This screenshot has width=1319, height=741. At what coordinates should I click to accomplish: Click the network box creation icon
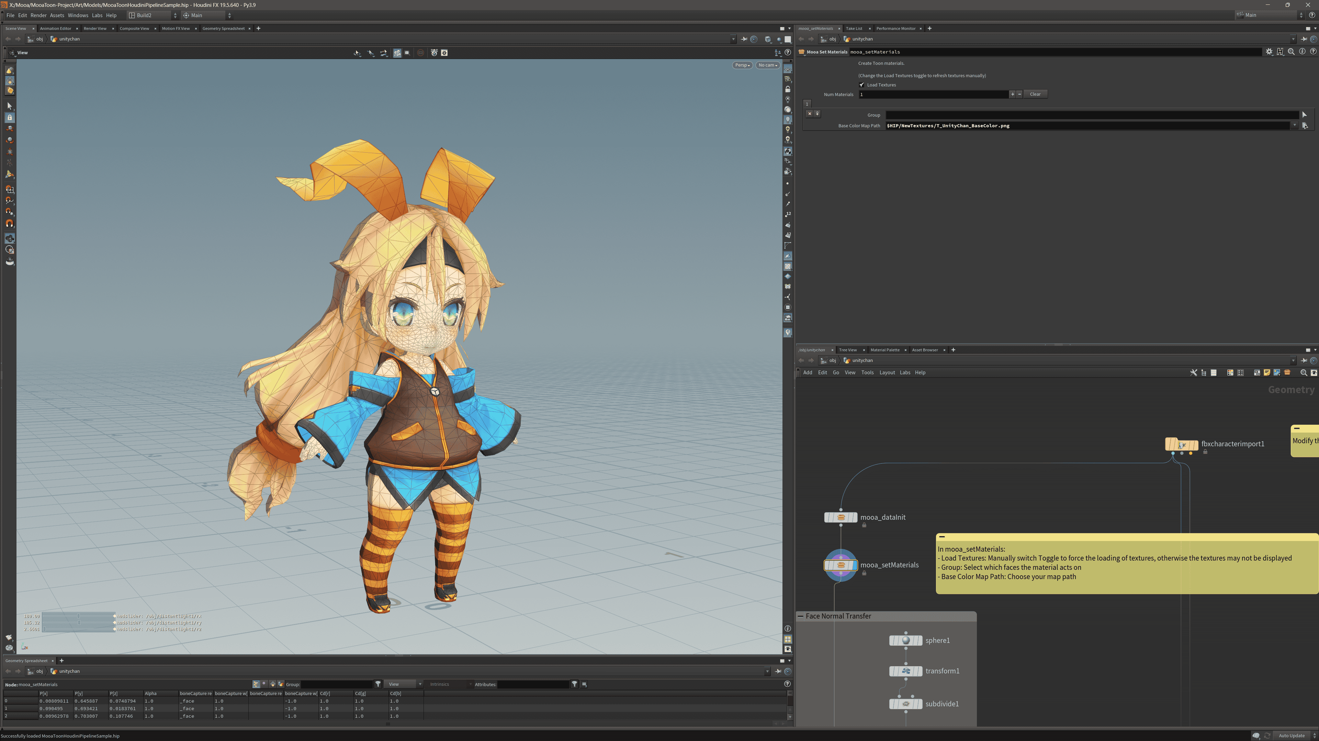click(x=1256, y=372)
